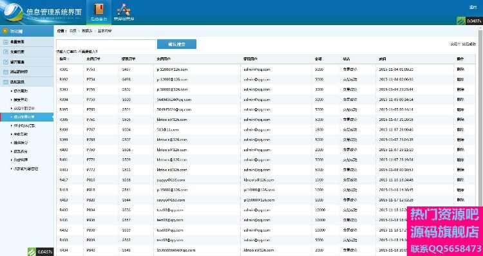Click order number G497
483x256 pixels.
point(126,69)
